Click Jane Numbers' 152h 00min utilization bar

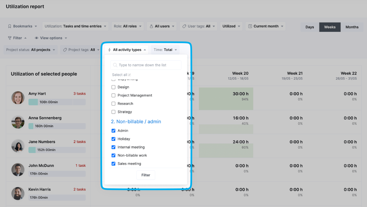(57, 150)
